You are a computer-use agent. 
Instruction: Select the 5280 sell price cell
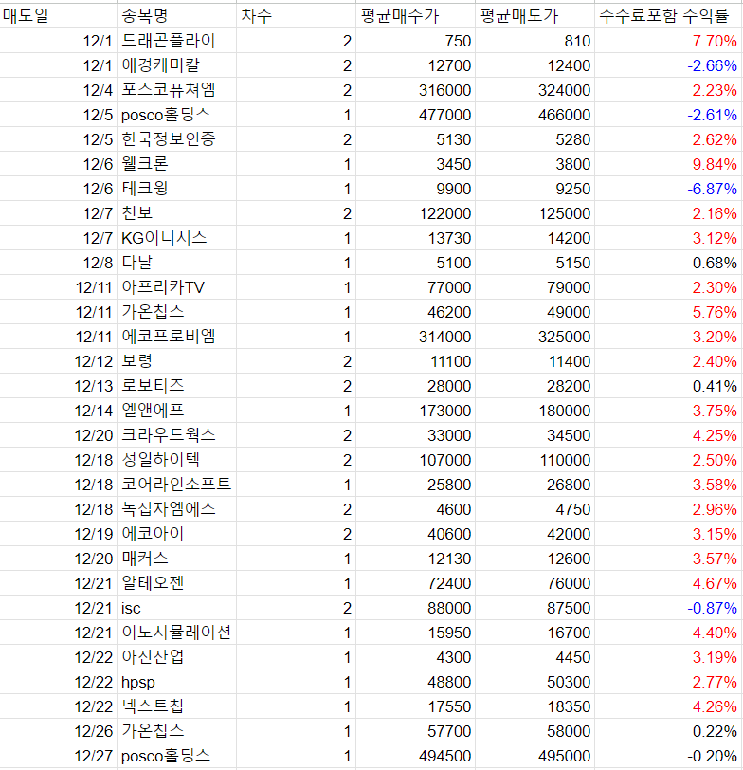[x=535, y=139]
